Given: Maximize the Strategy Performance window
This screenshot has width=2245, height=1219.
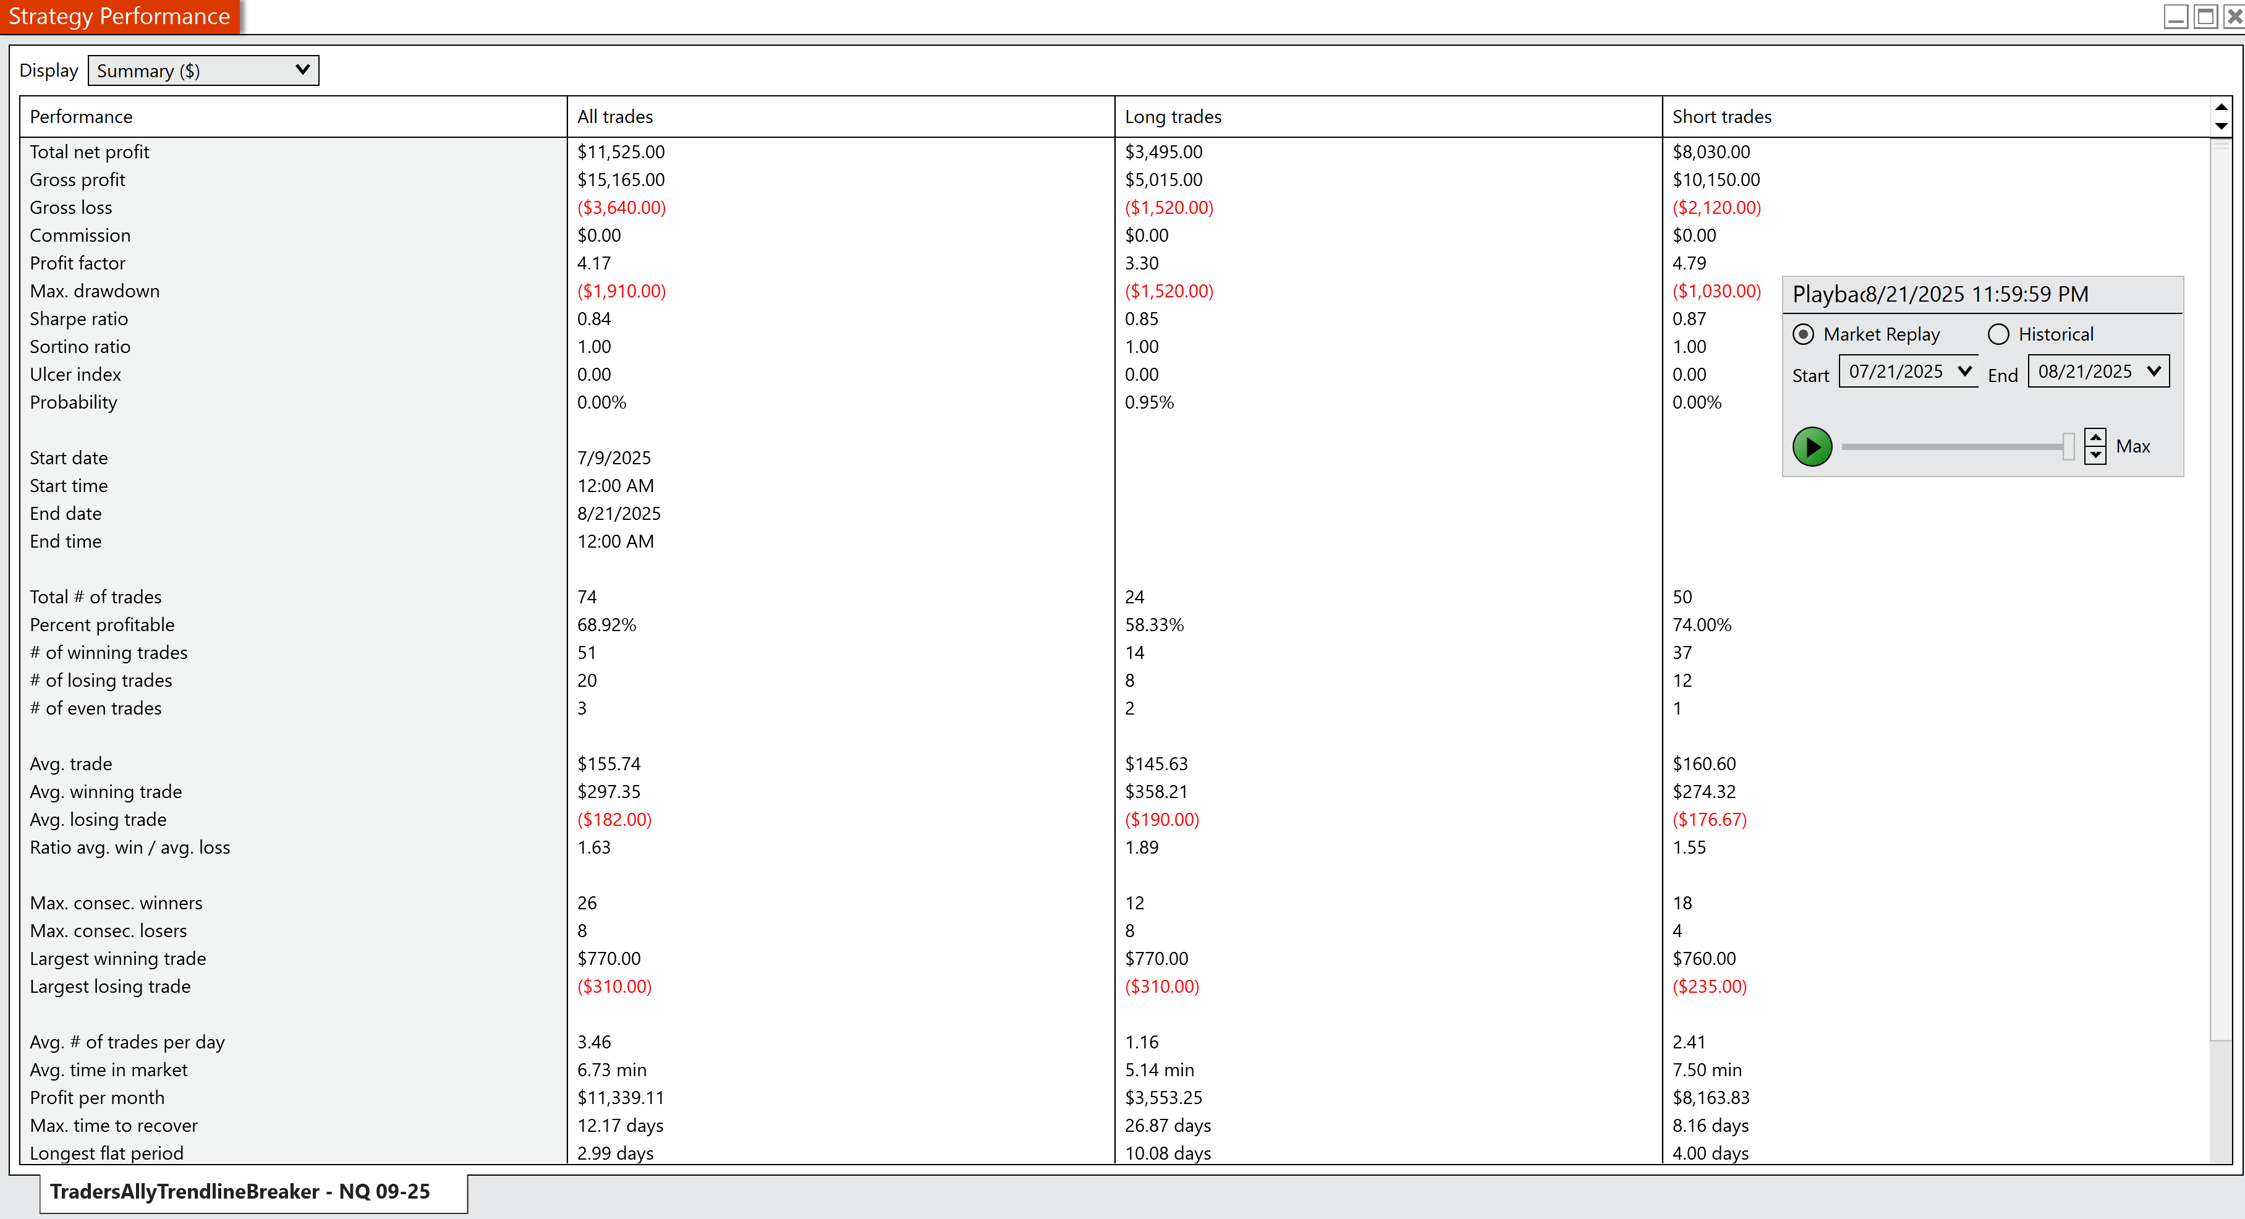Looking at the screenshot, I should [2205, 17].
